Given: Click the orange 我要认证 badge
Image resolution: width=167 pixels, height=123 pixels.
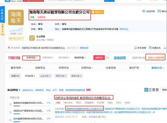Looking at the screenshot, I should 97,12.
